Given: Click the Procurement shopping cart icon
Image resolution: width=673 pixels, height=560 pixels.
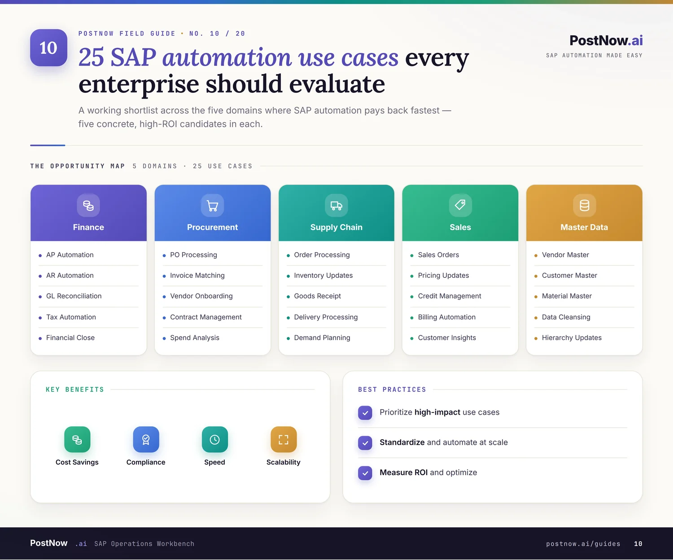Looking at the screenshot, I should [212, 206].
